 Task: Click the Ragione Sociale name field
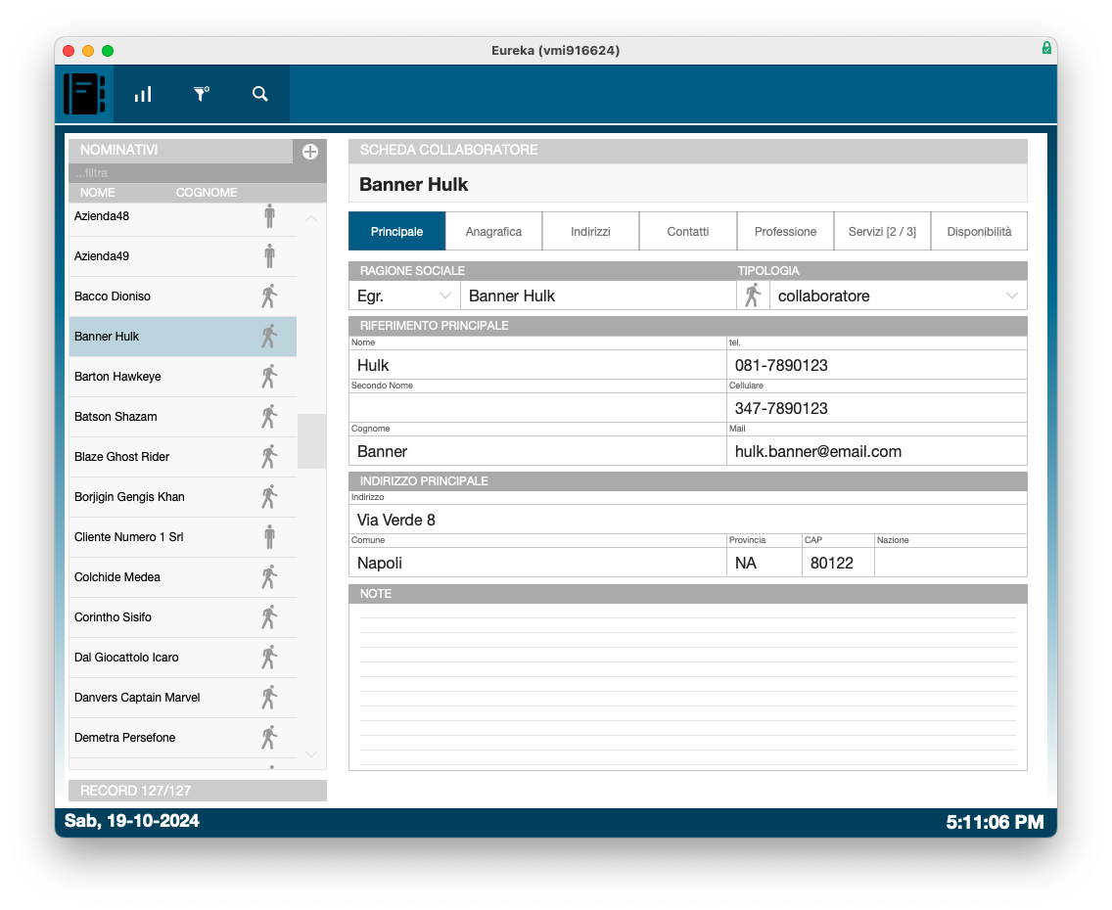(598, 296)
